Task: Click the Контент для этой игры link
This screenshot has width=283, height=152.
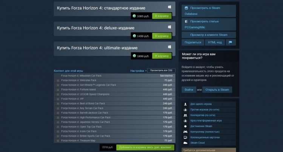Action: 68,71
